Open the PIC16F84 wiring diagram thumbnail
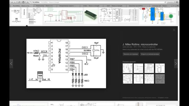 118,15
